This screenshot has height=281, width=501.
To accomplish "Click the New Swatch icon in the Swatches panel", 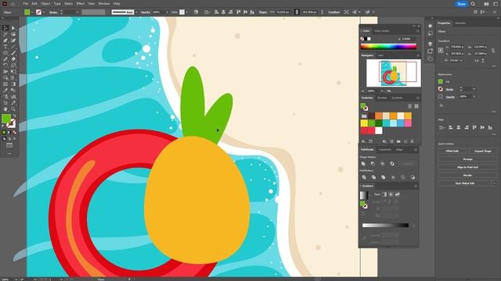I will [x=405, y=141].
